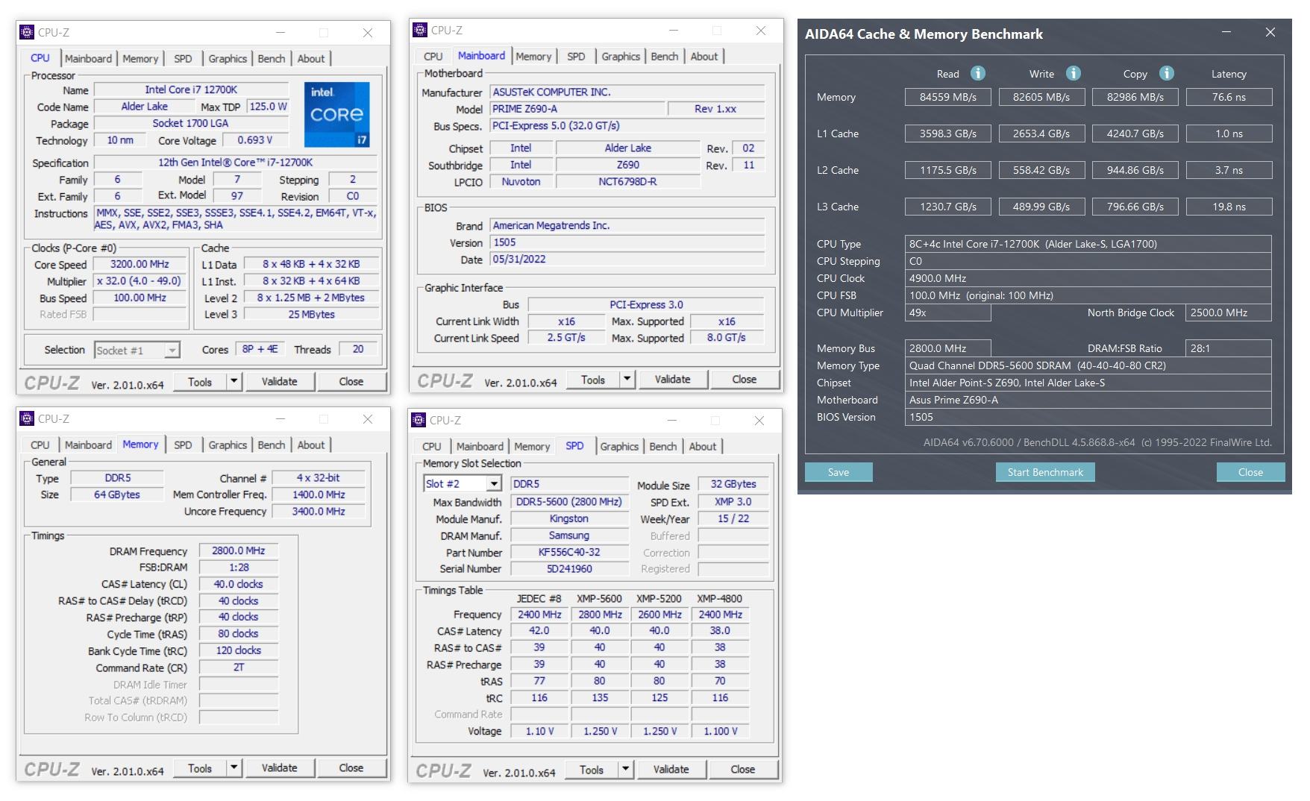Click the Module Size 32 GBytes value
Image resolution: width=1310 pixels, height=801 pixels.
[x=733, y=484]
